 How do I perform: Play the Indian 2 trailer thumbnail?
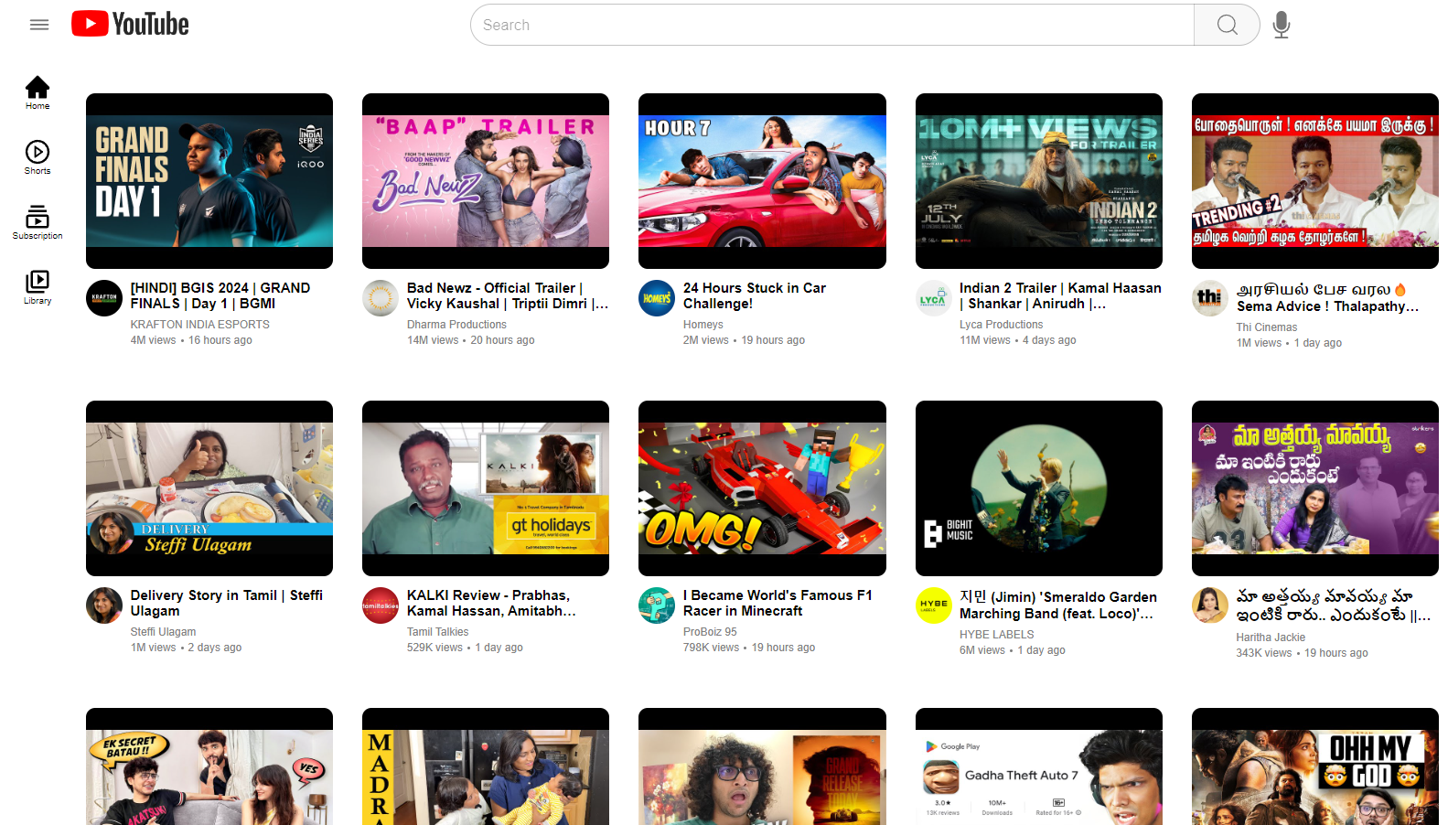click(x=1039, y=181)
